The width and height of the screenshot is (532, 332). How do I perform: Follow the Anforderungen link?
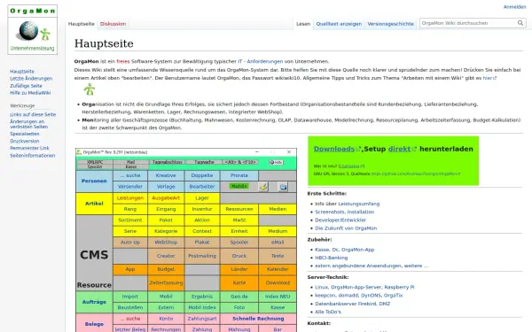[264, 61]
